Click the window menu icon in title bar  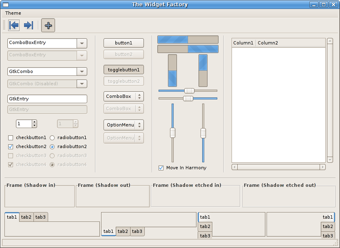pyautogui.click(x=5, y=4)
